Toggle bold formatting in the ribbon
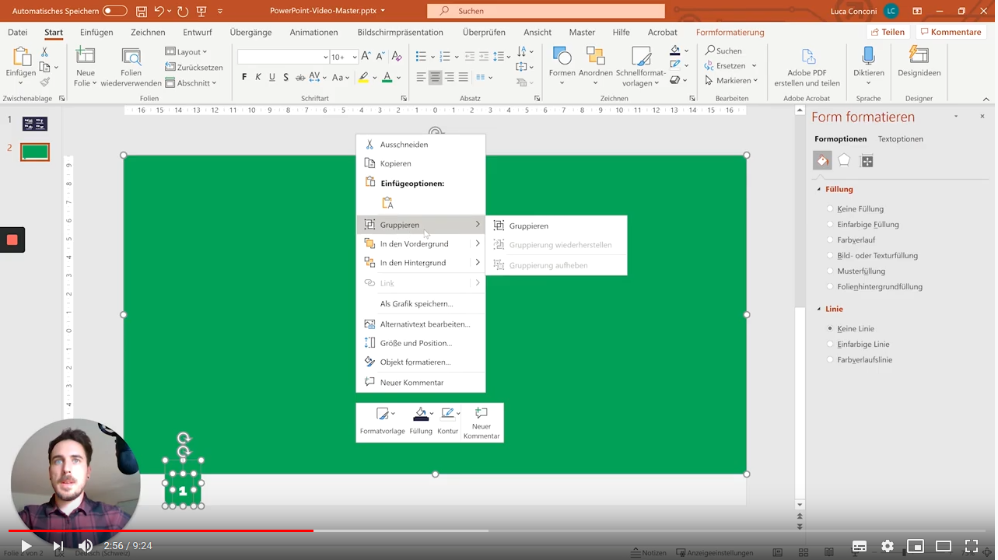 [x=243, y=78]
